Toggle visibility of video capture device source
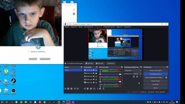The image size is (185, 104). point(94,70)
